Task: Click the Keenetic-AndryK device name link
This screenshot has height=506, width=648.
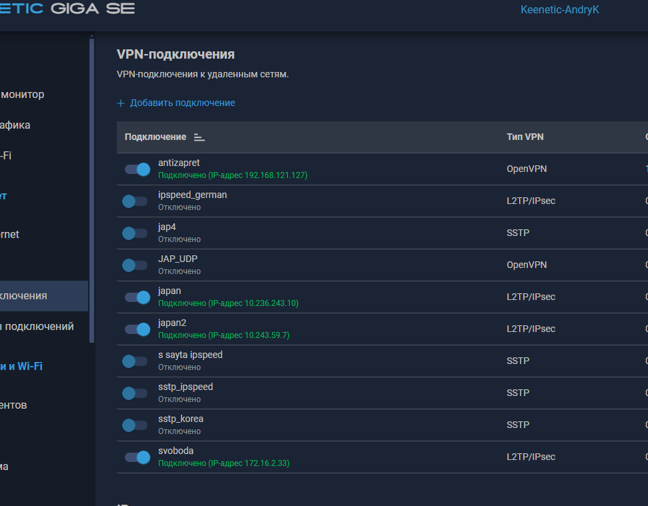Action: (x=559, y=10)
